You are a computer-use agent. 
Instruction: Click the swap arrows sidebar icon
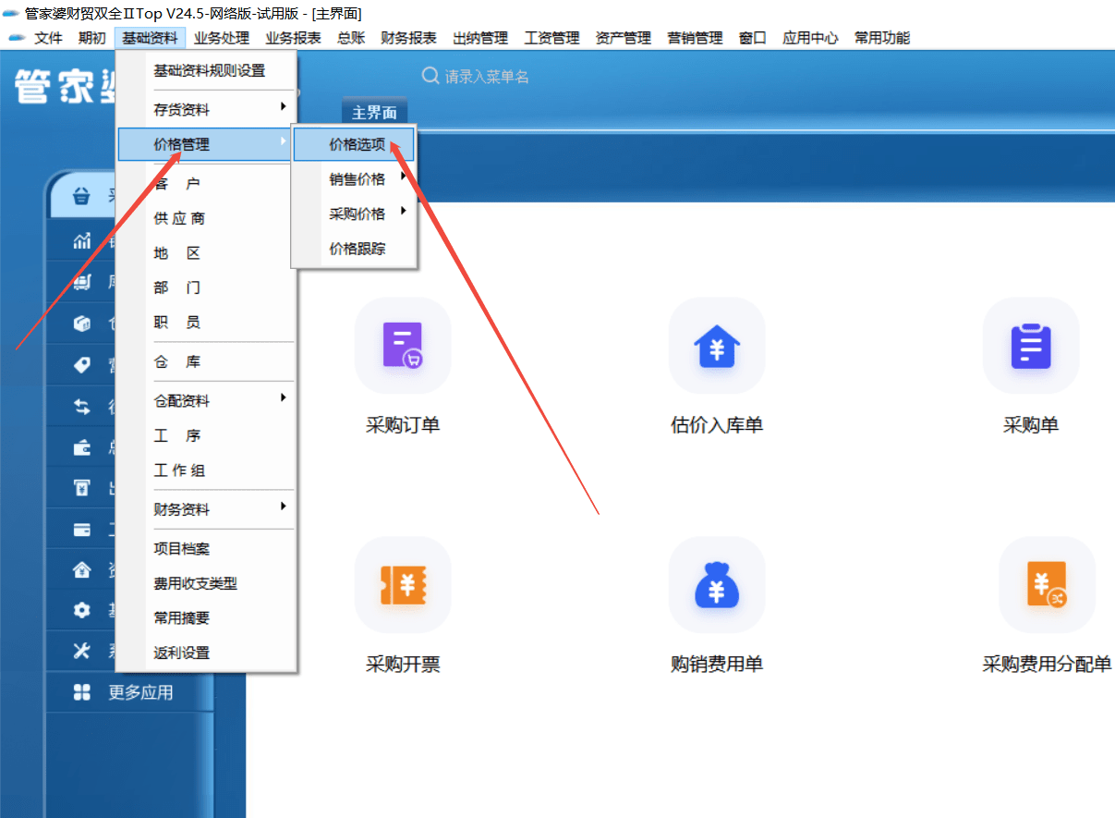click(82, 407)
